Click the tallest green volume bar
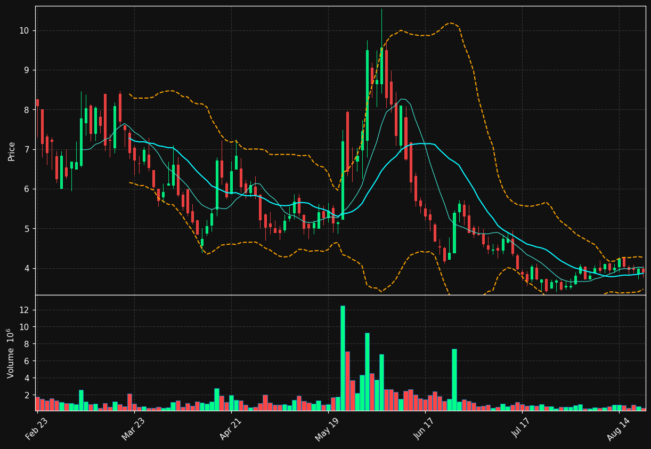Image resolution: width=651 pixels, height=449 pixels. pos(343,358)
